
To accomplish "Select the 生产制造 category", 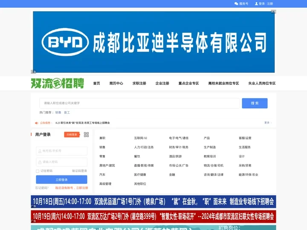I will pos(210,147).
